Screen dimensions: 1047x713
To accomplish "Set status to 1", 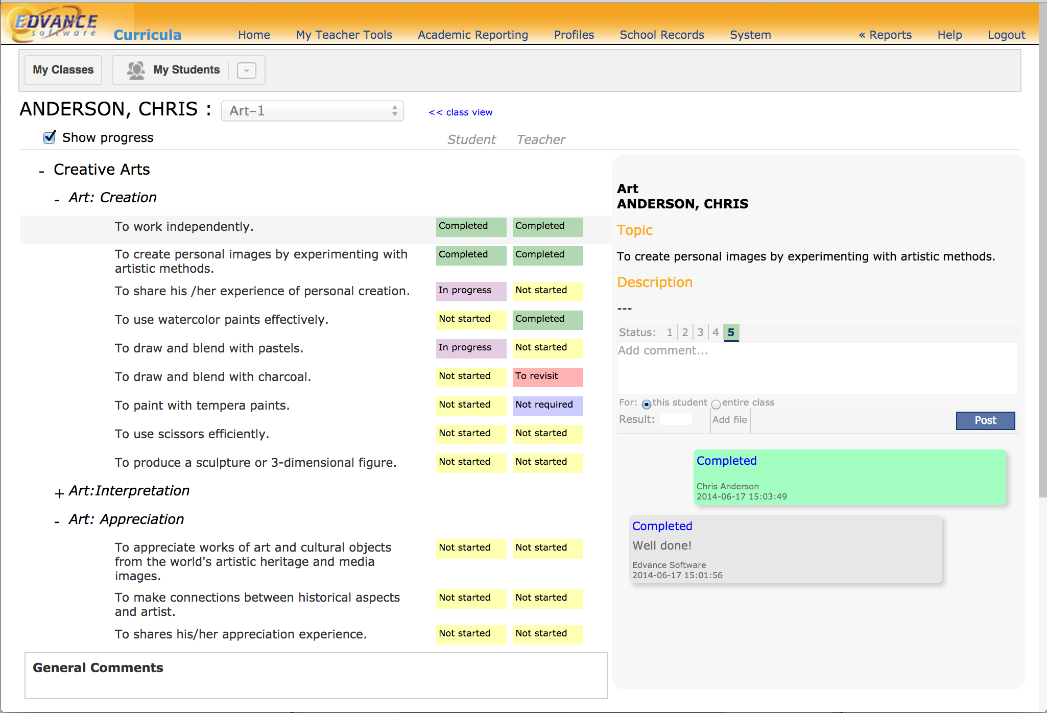I will (x=670, y=332).
